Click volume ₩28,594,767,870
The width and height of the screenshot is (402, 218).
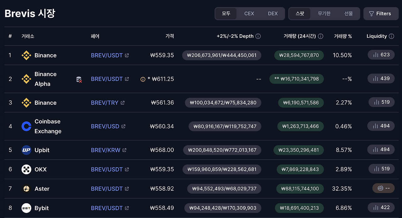(x=299, y=55)
